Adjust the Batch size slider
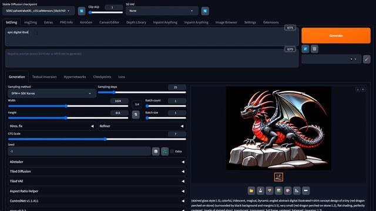The image size is (376, 211). pyautogui.click(x=166, y=118)
